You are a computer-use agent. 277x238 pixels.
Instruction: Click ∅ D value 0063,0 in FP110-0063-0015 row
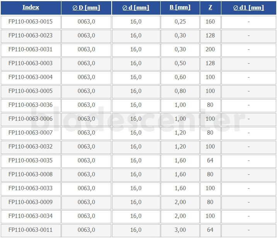coord(87,22)
